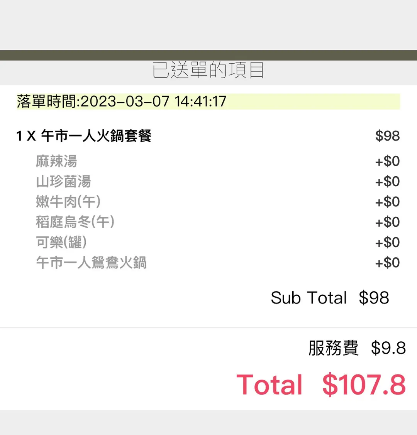Click the +$0 next to 可樂(罐)
This screenshot has width=417, height=435.
tap(387, 242)
